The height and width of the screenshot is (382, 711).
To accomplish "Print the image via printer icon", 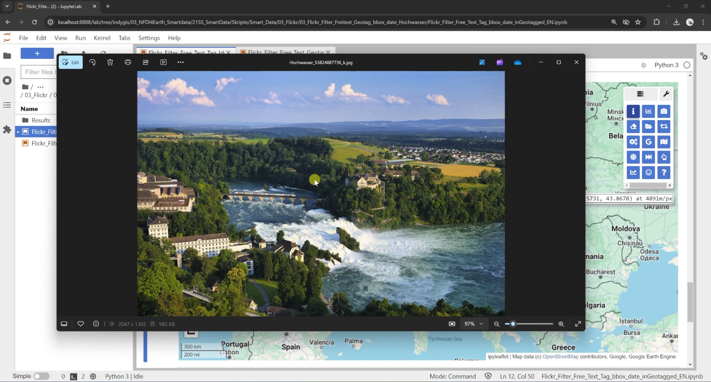I will pyautogui.click(x=128, y=62).
